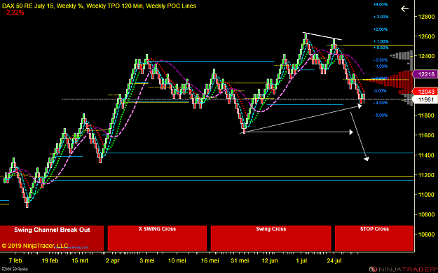Click the -4.00% weekly percent label
This screenshot has width=438, height=273.
[381, 103]
